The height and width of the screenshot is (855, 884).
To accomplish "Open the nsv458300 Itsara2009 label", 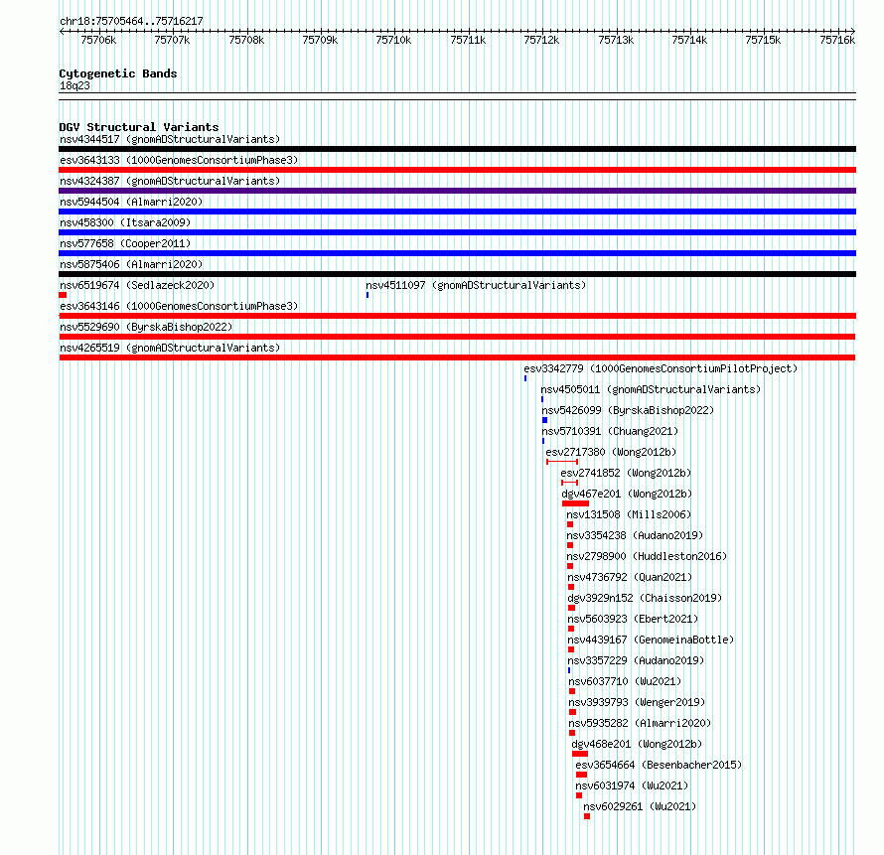I will pyautogui.click(x=125, y=222).
